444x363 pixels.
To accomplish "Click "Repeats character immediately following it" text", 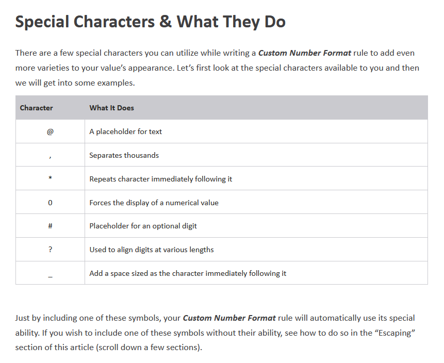I will point(160,179).
